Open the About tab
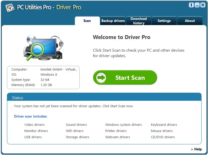This screenshot has width=208, height=155. pyautogui.click(x=190, y=21)
